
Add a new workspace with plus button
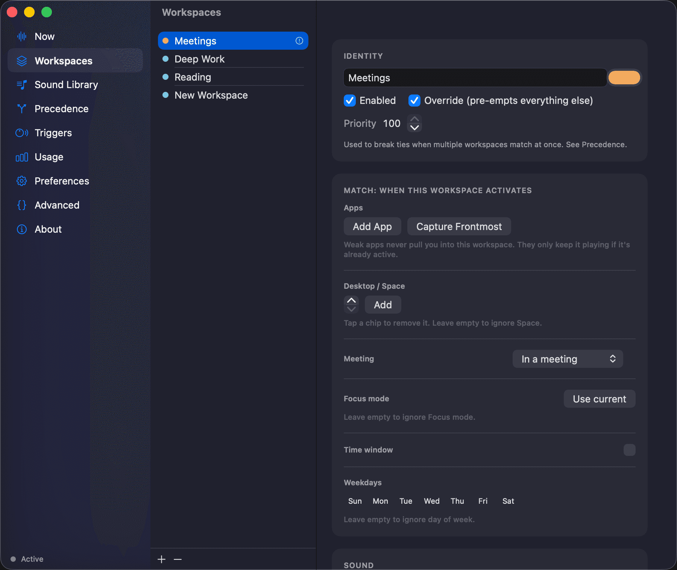(x=161, y=559)
